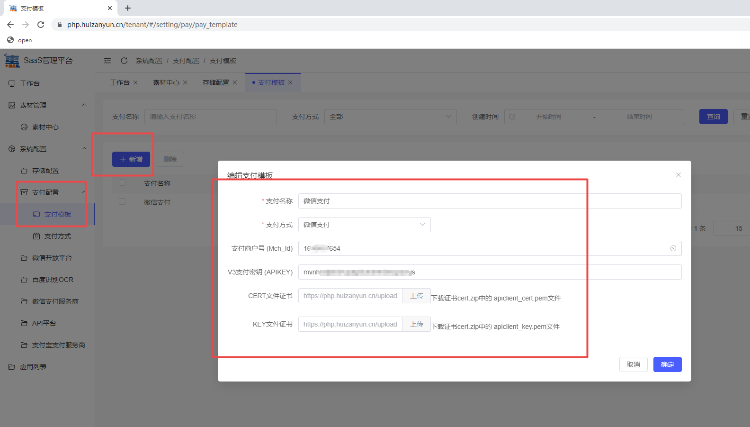Switch to the 存储配置 page tab
The width and height of the screenshot is (750, 427).
tap(216, 82)
